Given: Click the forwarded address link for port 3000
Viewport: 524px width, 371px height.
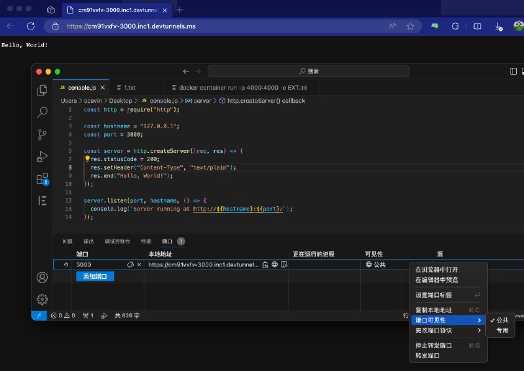Looking at the screenshot, I should point(203,264).
